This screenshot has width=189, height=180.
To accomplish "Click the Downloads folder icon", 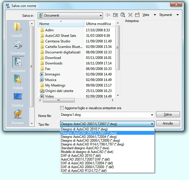I will (42, 63).
